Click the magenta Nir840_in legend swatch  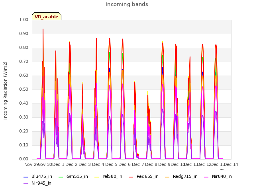click(x=206, y=177)
